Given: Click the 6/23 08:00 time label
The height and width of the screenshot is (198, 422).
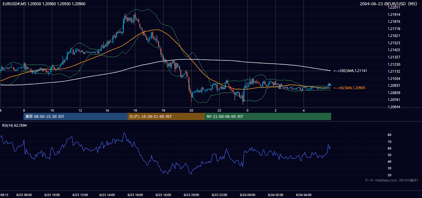Looking at the screenshot, I should point(24,195).
